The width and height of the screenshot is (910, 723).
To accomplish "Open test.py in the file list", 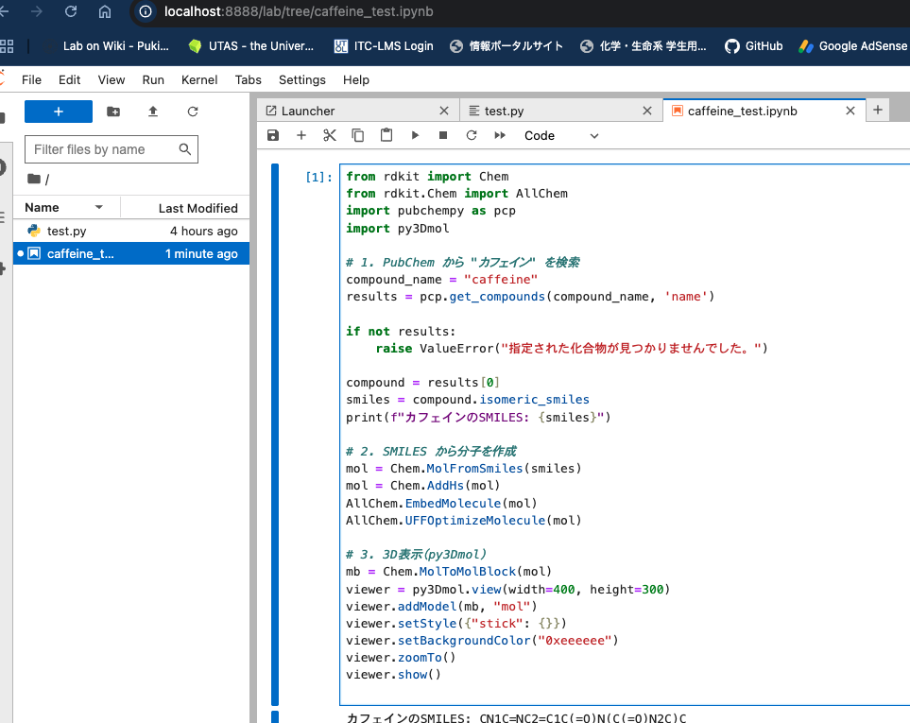I will 67,231.
